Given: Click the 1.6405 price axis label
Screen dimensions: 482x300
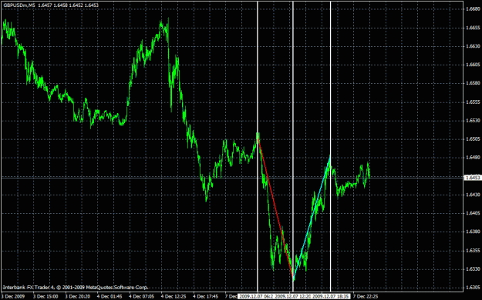Looking at the screenshot, I should 473,213.
